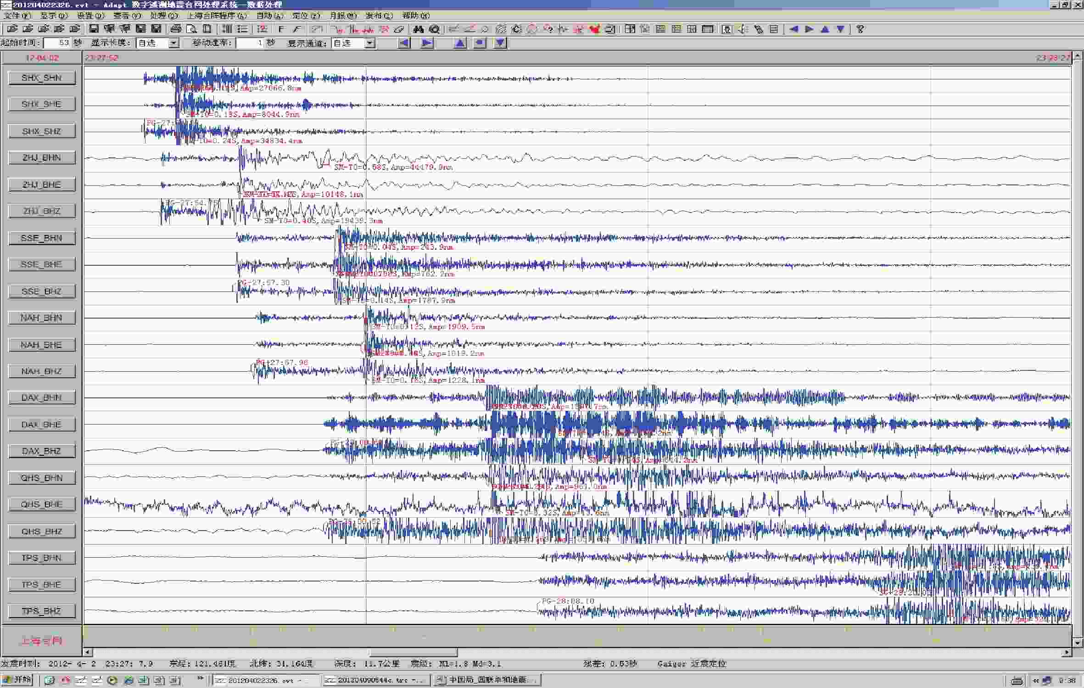Image resolution: width=1084 pixels, height=688 pixels.
Task: Click the green play icon in quick launch
Action: point(112,681)
